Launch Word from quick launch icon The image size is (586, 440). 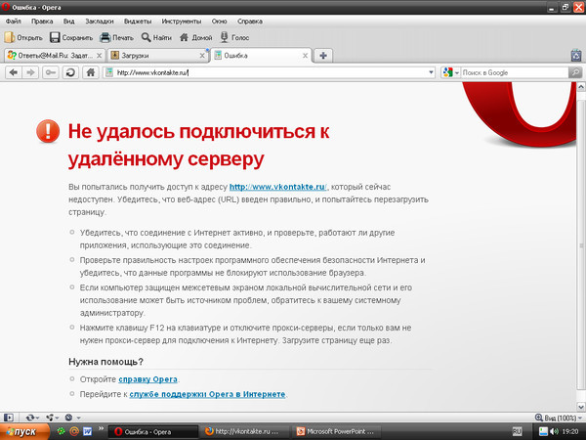click(88, 431)
